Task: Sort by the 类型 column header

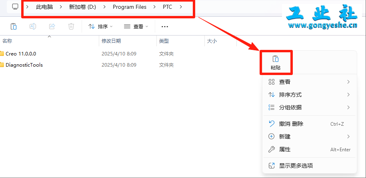Action: coord(164,41)
